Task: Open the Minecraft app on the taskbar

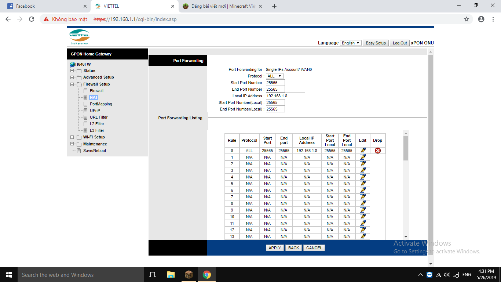Action: [x=189, y=275]
